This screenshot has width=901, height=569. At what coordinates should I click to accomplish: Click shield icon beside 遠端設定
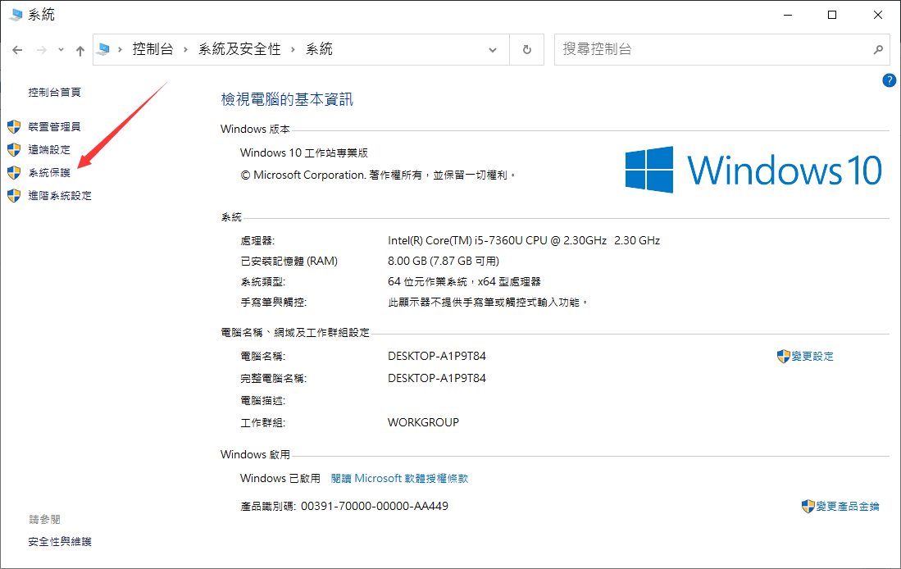pyautogui.click(x=14, y=149)
